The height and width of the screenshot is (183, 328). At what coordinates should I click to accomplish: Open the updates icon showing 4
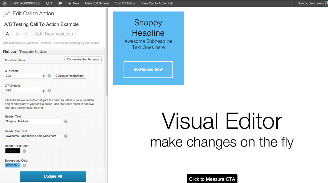[49, 3]
